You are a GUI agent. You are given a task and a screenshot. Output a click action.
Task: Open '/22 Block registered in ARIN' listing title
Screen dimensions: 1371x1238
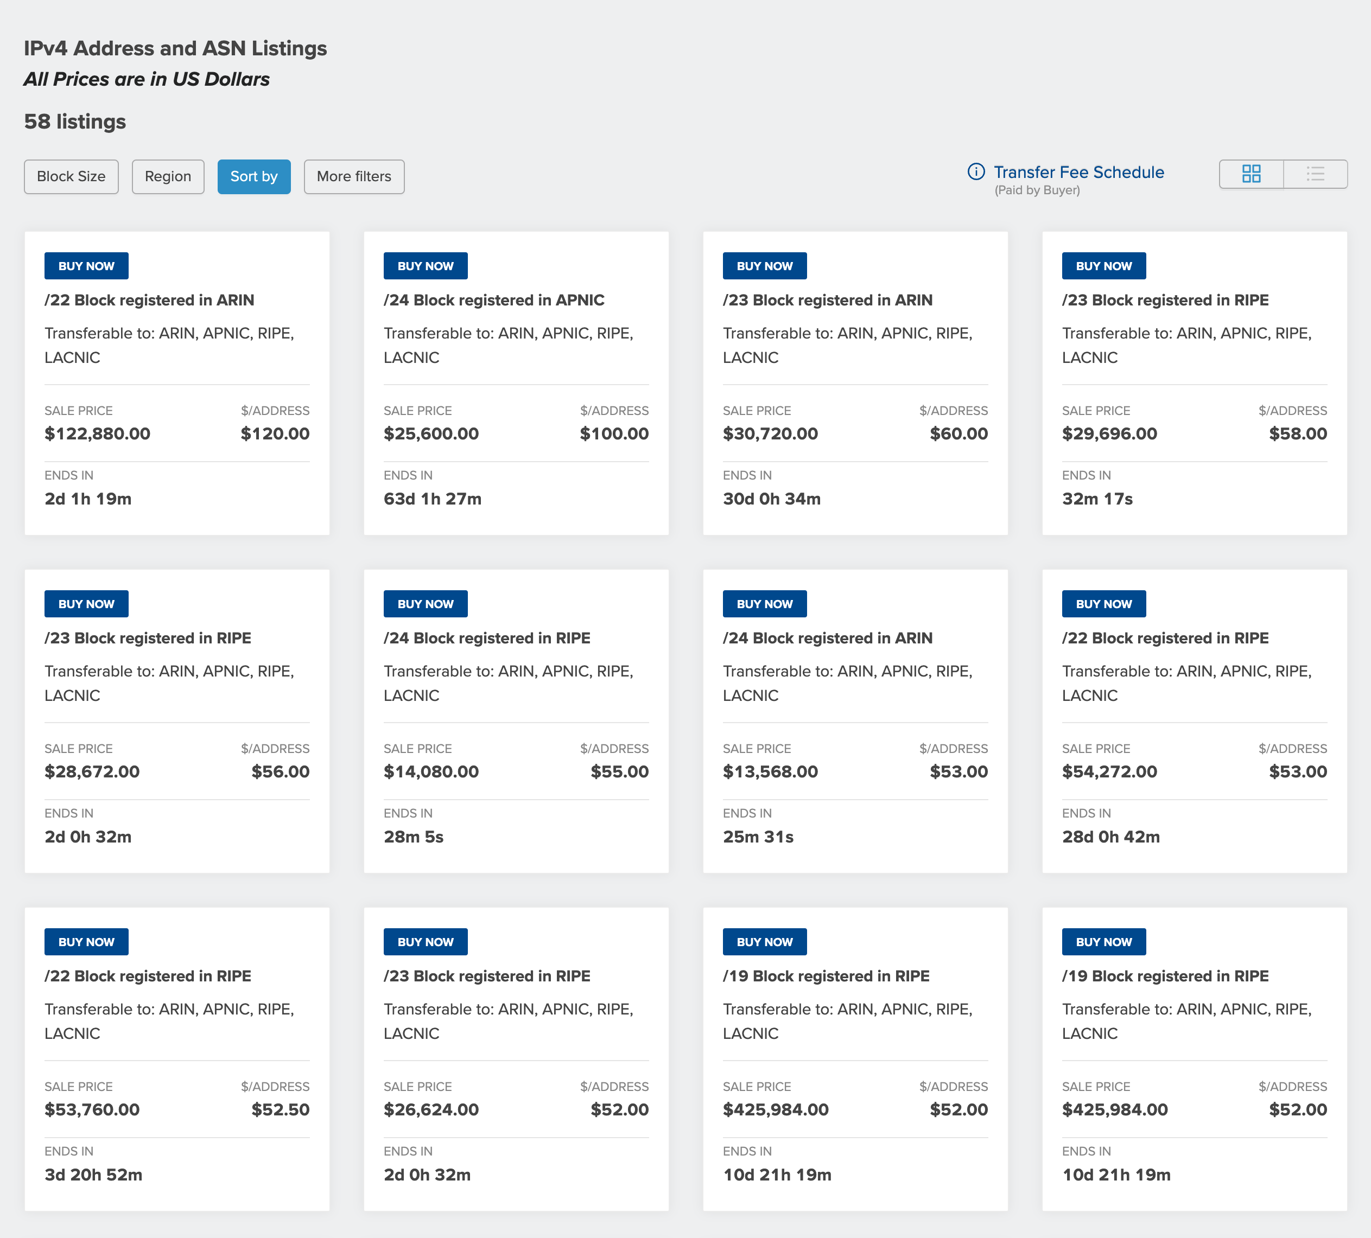149,300
